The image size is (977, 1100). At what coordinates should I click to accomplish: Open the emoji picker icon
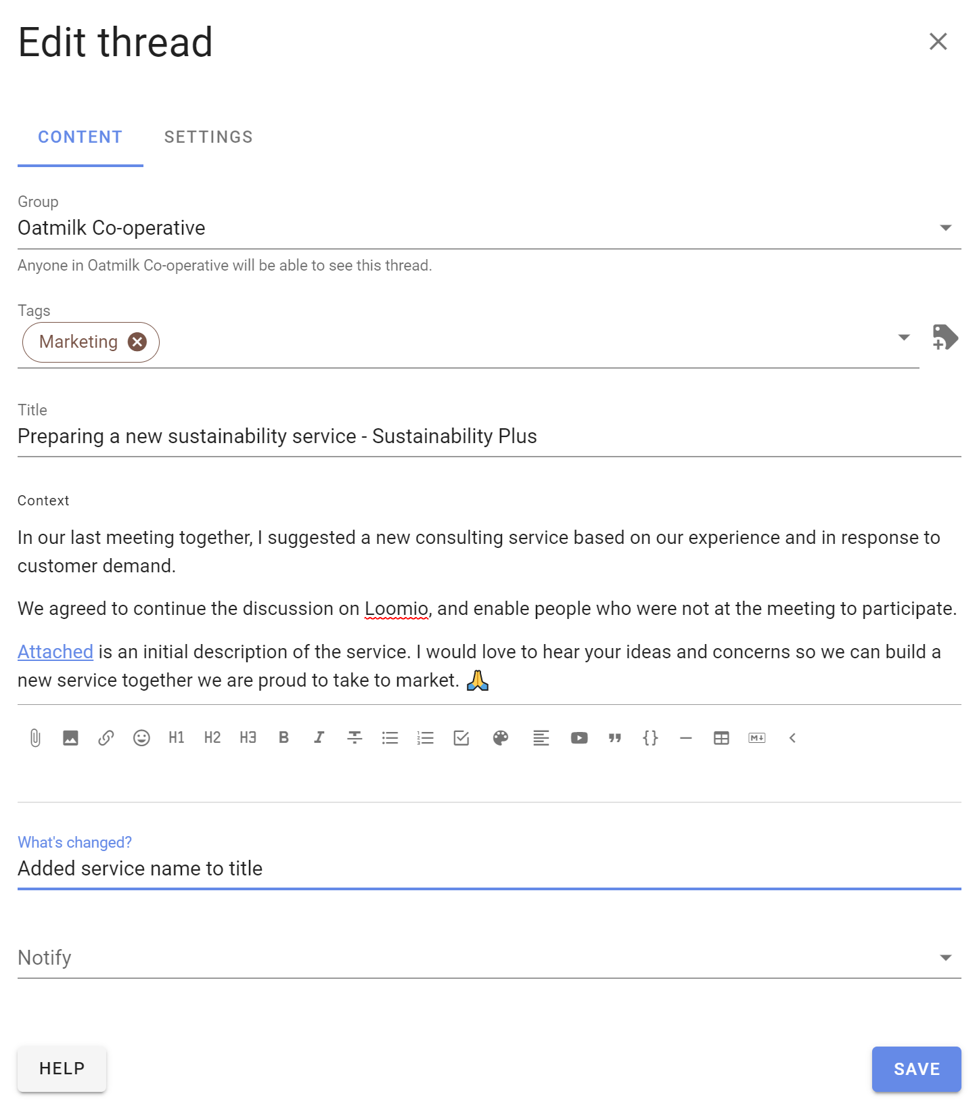click(x=141, y=738)
